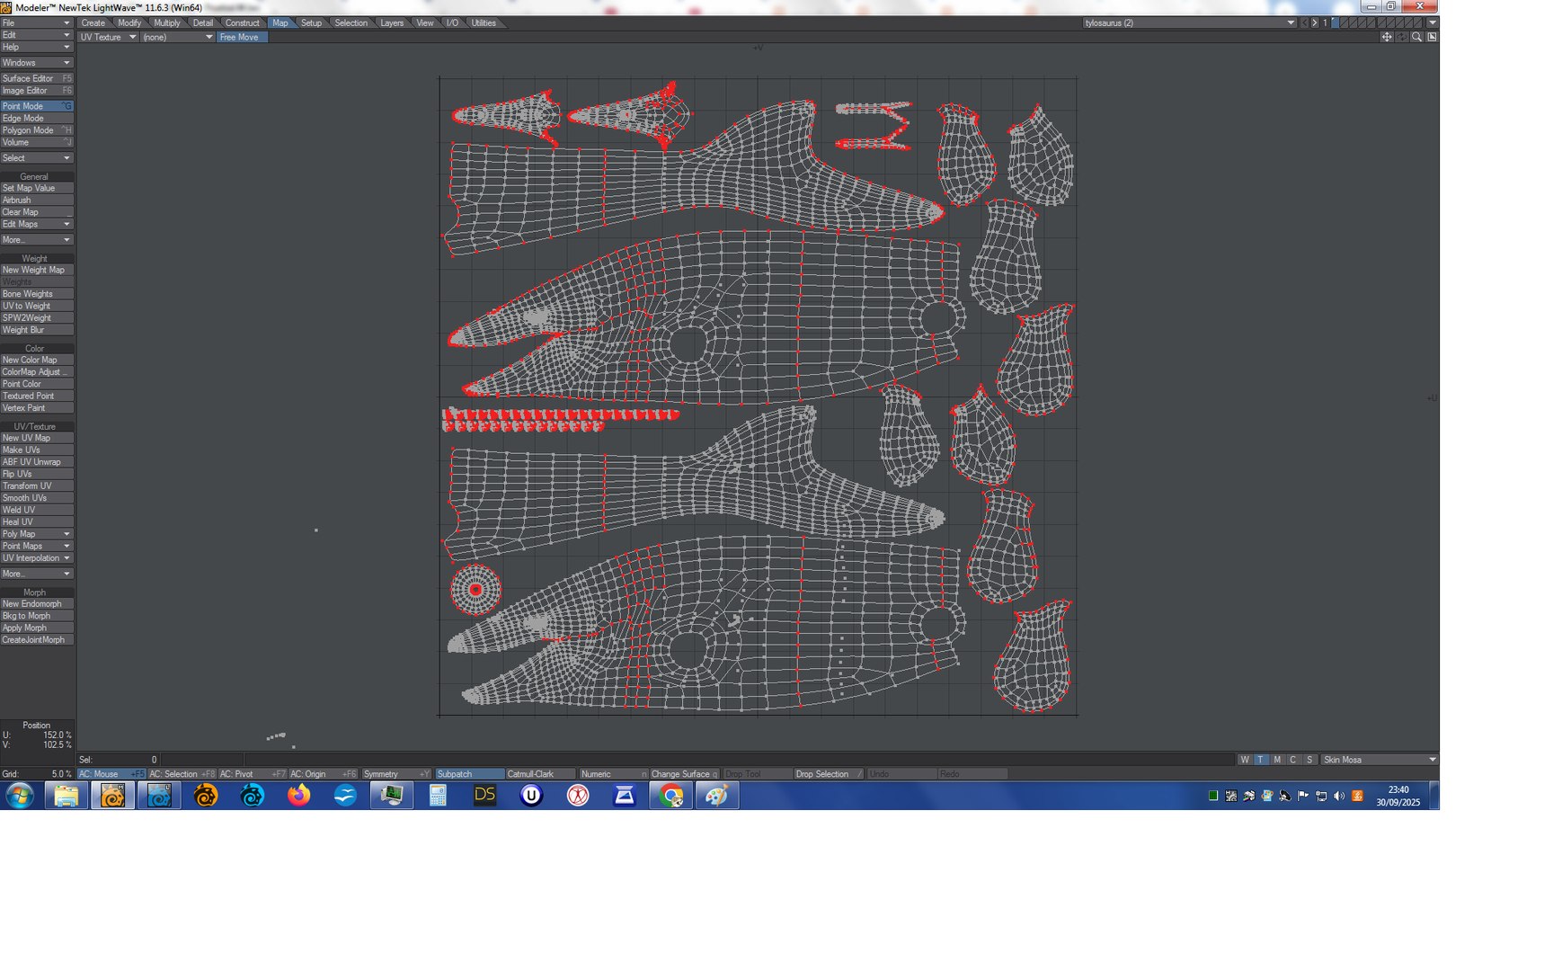Open the Map tab
The height and width of the screenshot is (971, 1553).
280,23
